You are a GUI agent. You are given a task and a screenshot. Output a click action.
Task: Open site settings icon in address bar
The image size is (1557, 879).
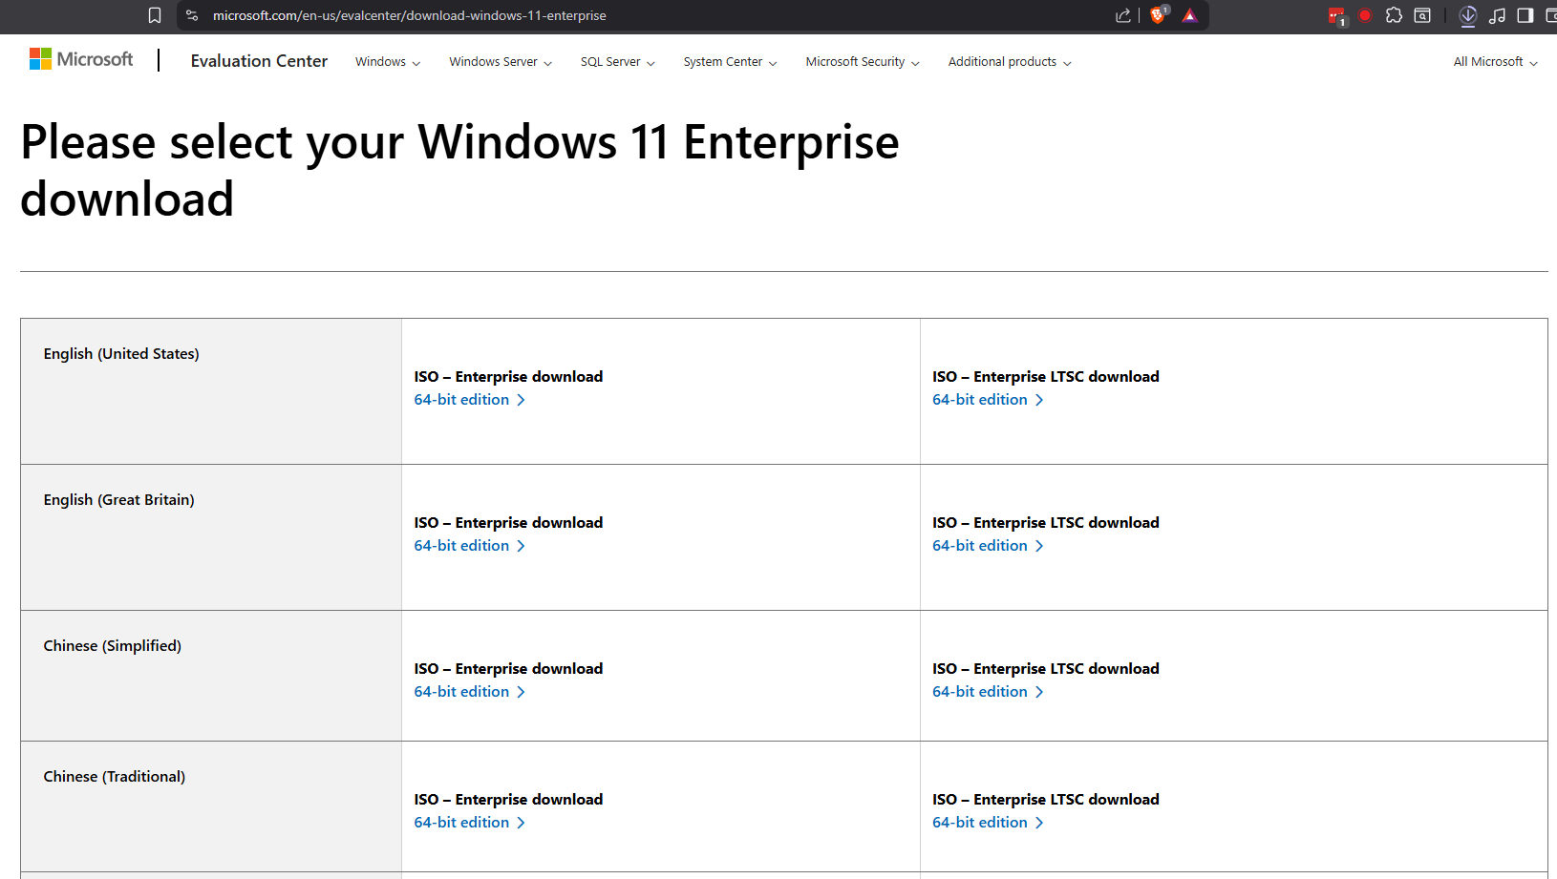point(192,15)
